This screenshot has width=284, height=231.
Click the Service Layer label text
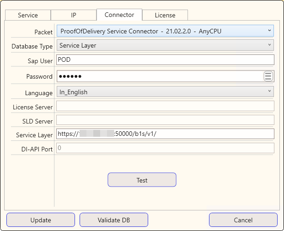coord(34,135)
